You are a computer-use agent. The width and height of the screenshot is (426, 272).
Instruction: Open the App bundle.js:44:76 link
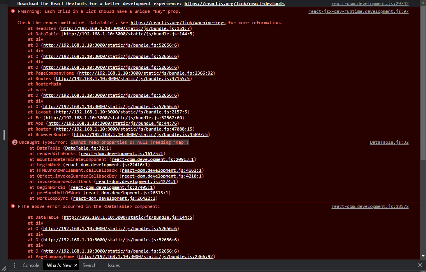coord(113,123)
